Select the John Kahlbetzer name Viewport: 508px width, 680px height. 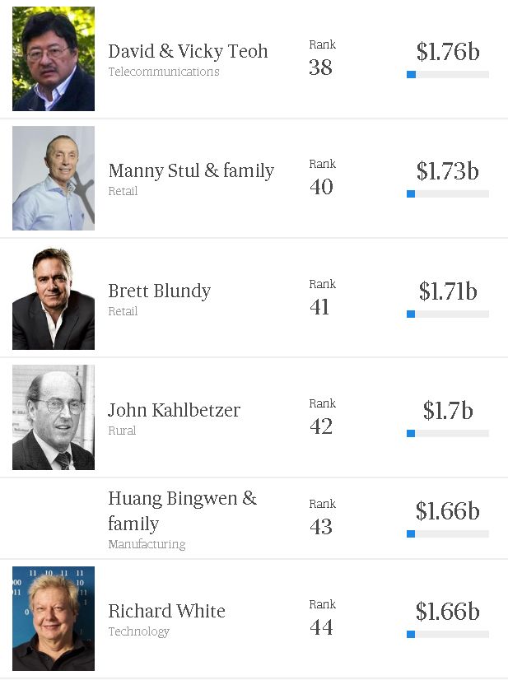tap(174, 410)
